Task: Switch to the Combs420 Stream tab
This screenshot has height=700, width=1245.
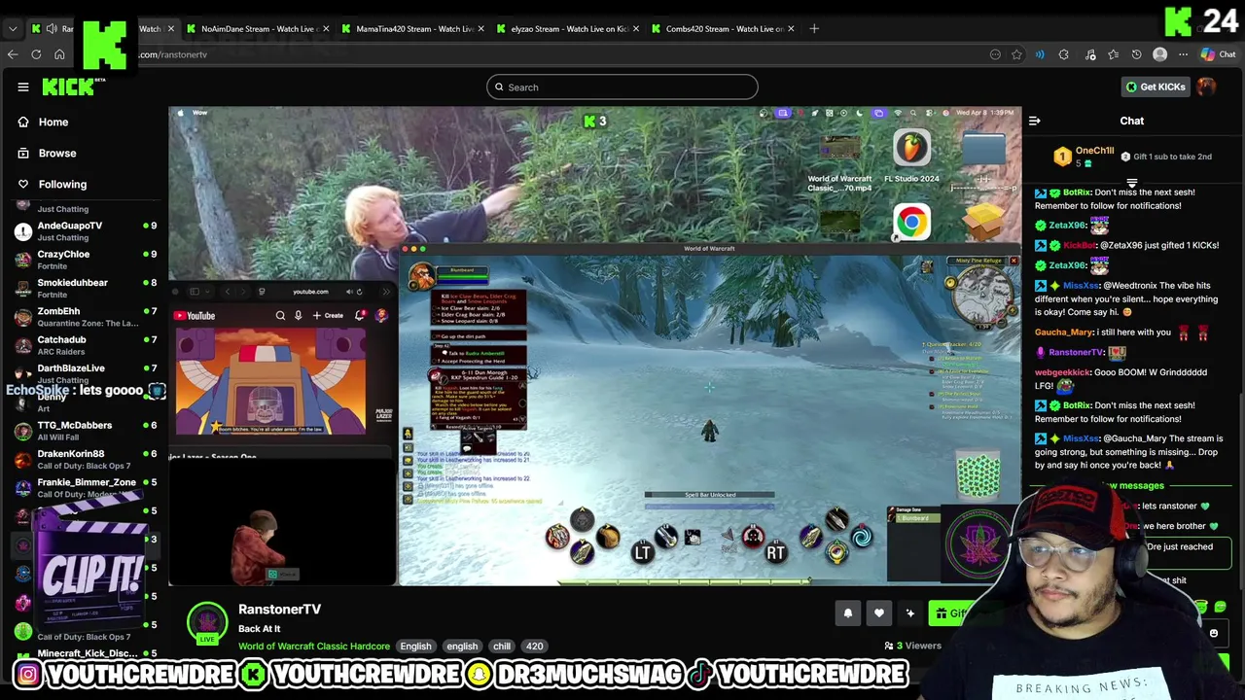Action: tap(724, 28)
